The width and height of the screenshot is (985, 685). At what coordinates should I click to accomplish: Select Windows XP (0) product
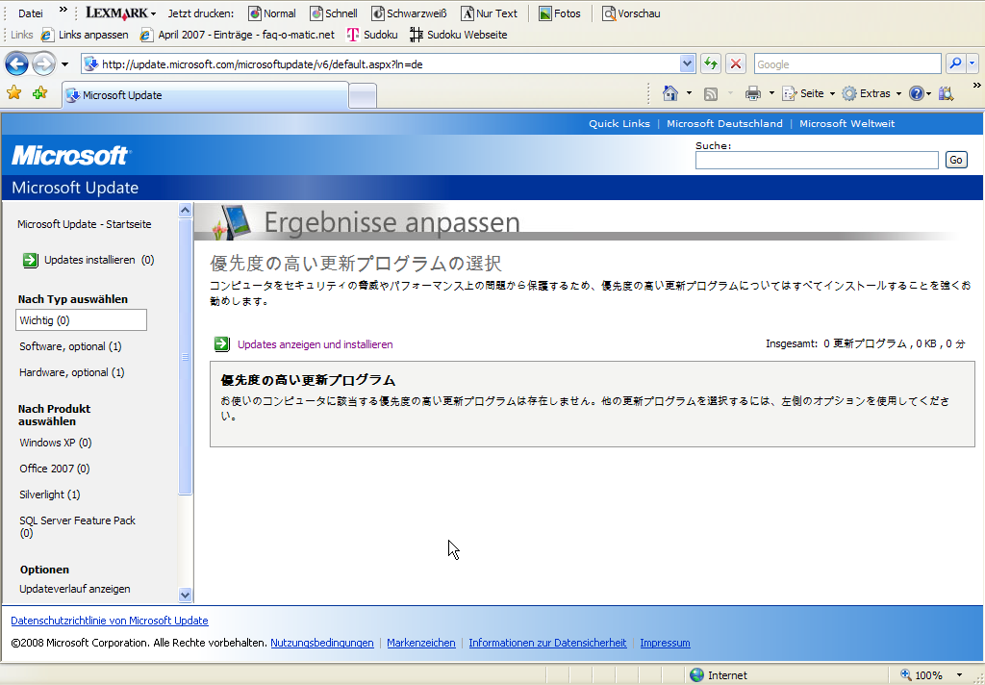tap(55, 443)
